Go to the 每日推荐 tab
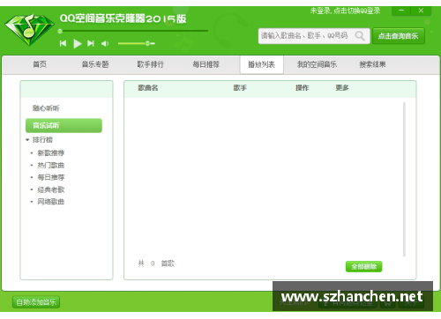Viewport: 441px width, 319px height. tap(206, 64)
